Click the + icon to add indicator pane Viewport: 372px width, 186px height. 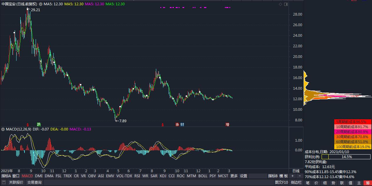point(292,176)
